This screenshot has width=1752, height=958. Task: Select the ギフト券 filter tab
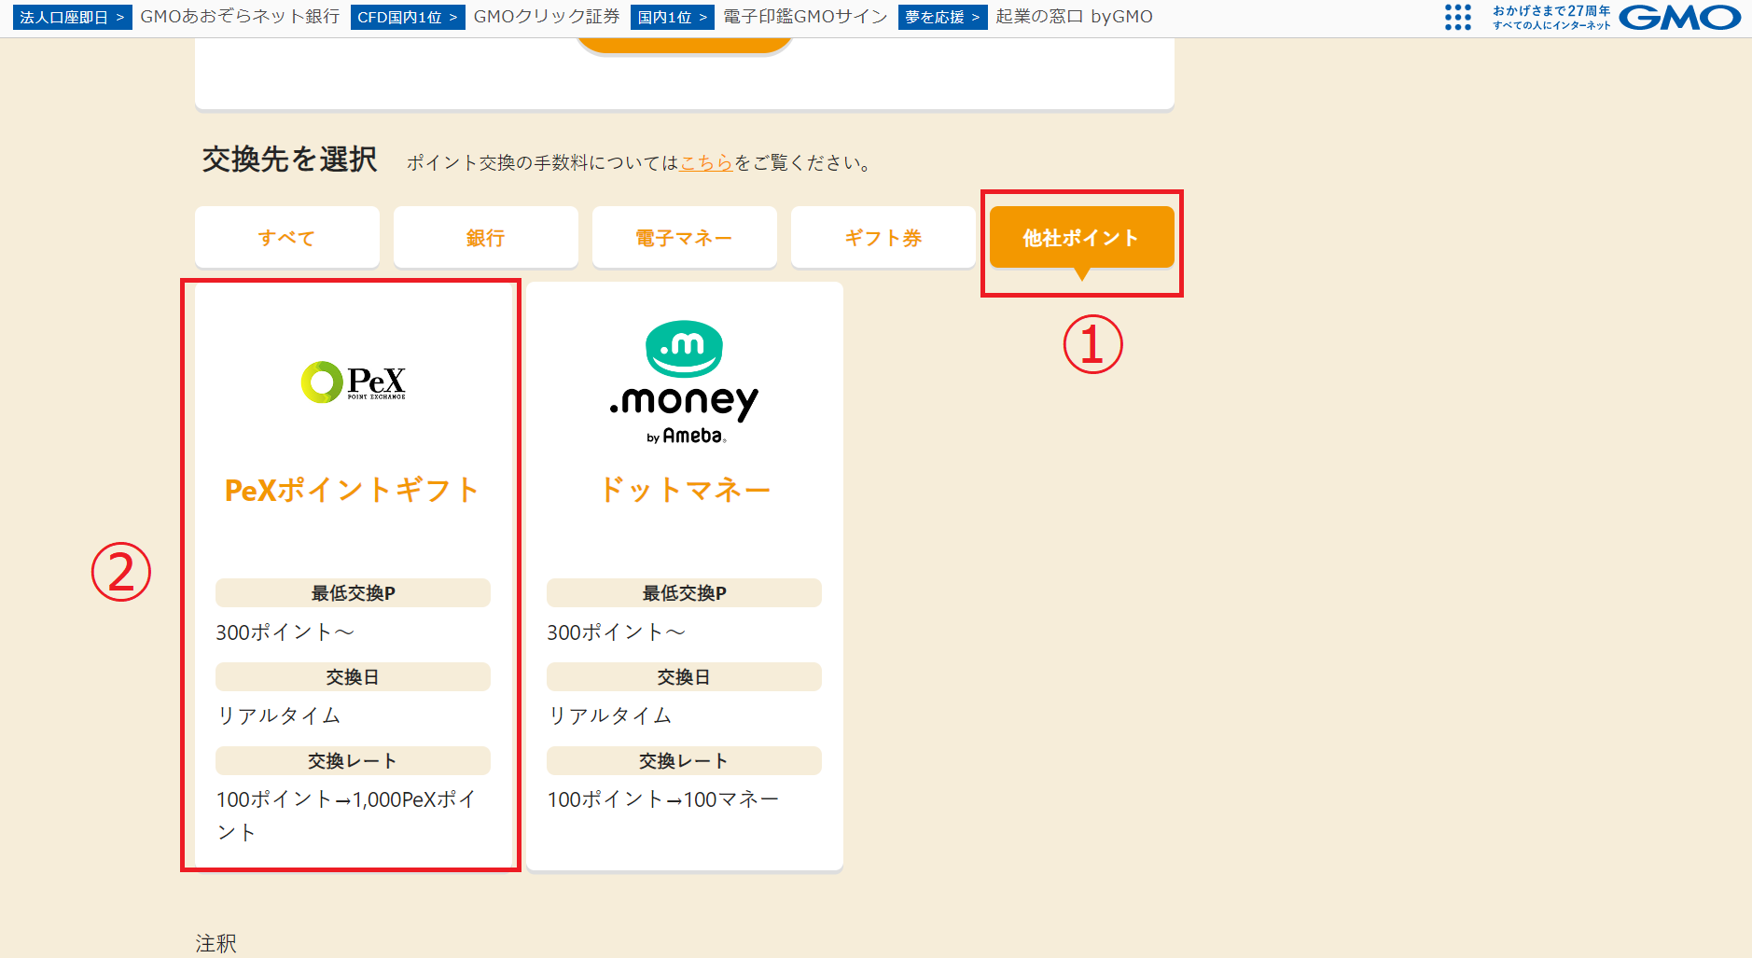(x=883, y=237)
